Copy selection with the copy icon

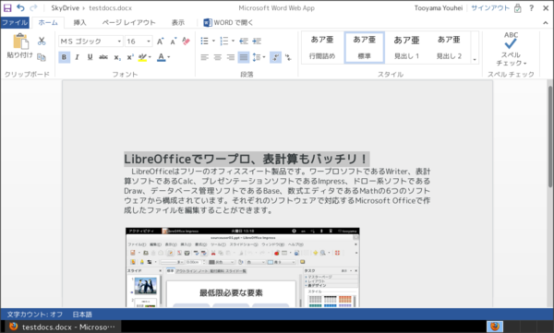(42, 57)
